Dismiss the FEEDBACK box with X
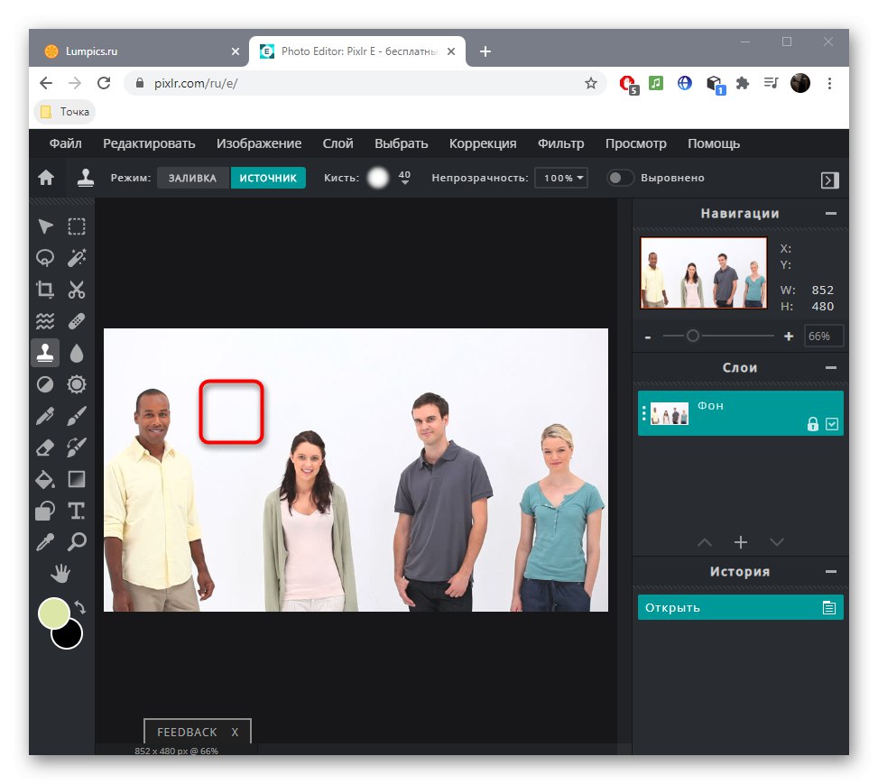Viewport: 878px width, 784px height. (x=236, y=732)
